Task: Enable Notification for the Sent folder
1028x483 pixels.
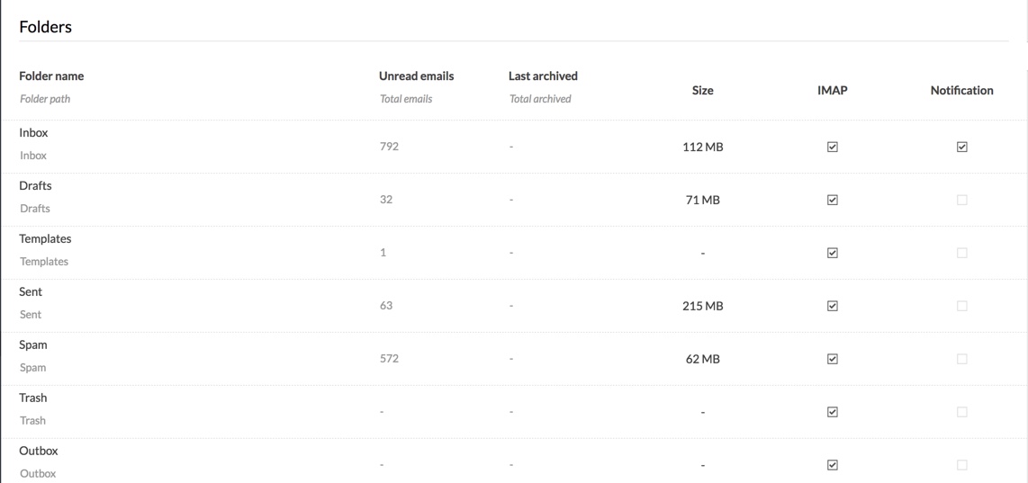Action: (x=962, y=306)
